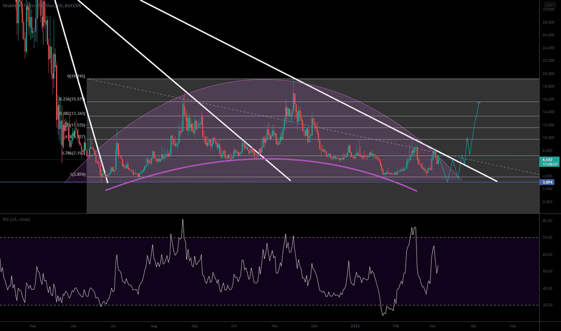Click the blue horizontal line price tag 3.074

(x=547, y=182)
